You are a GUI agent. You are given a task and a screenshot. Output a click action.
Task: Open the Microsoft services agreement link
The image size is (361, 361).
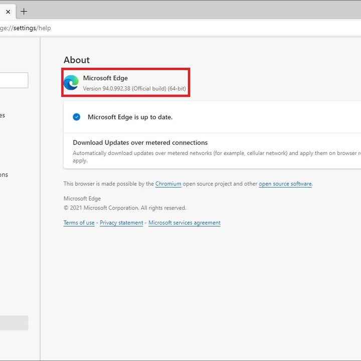185,223
